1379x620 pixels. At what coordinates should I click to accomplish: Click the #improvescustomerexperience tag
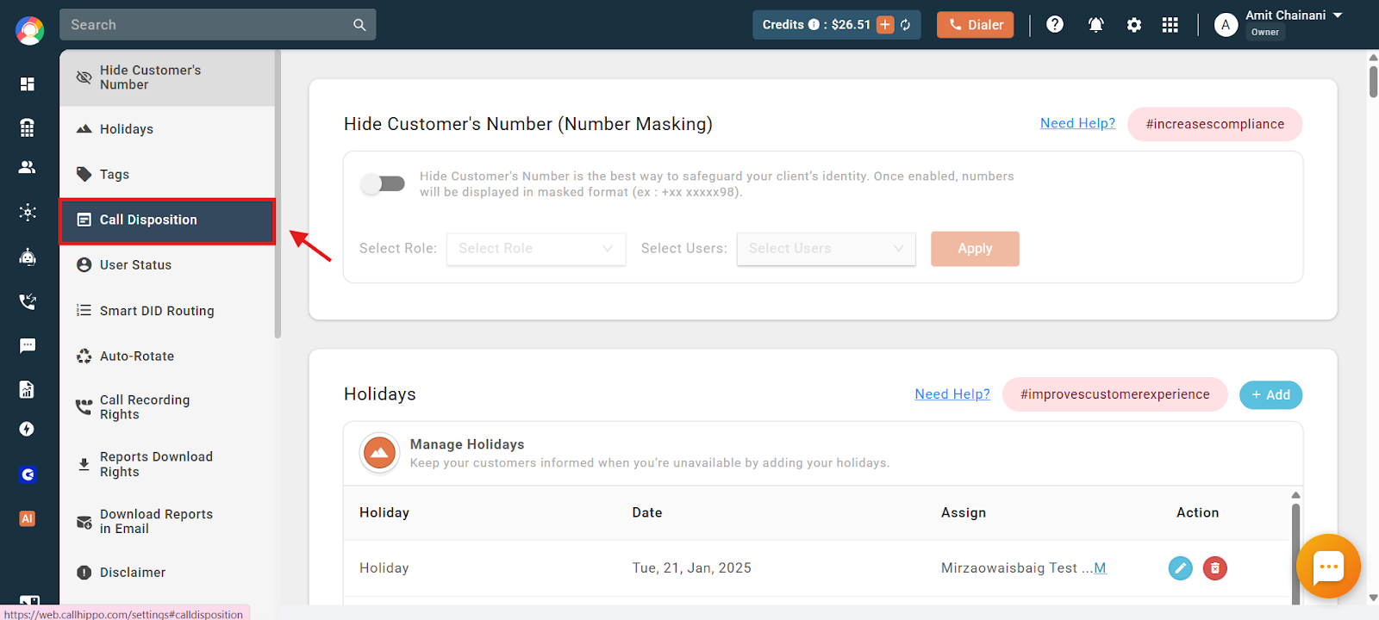(x=1115, y=394)
